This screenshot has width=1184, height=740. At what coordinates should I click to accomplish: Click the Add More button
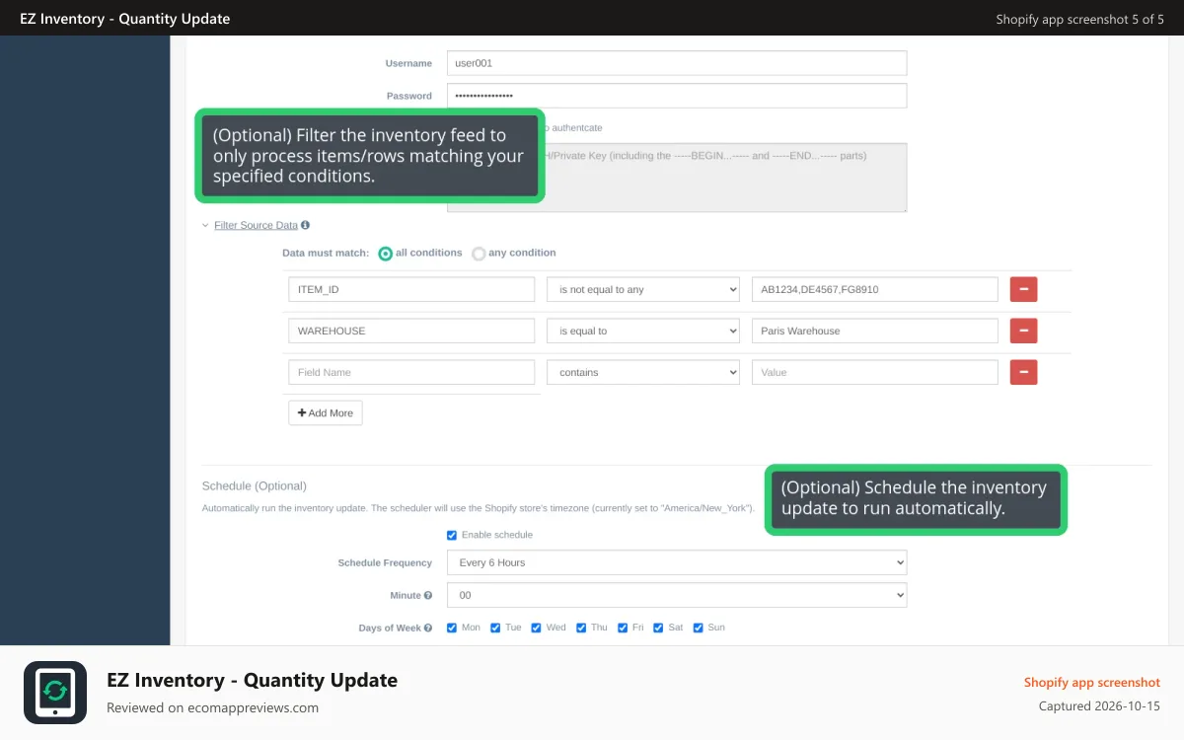coord(326,412)
